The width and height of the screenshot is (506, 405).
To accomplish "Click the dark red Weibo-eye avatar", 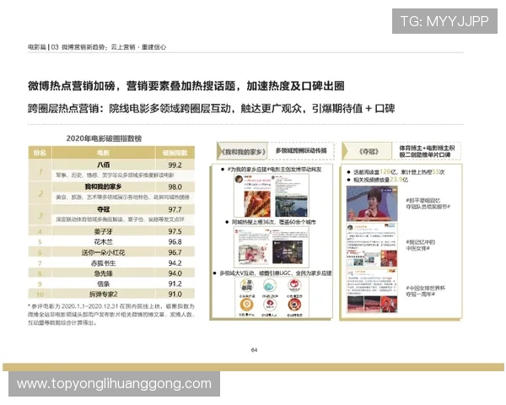I will pyautogui.click(x=294, y=305).
